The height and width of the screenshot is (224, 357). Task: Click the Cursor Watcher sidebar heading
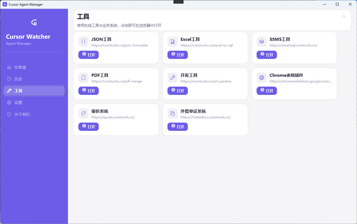28,37
